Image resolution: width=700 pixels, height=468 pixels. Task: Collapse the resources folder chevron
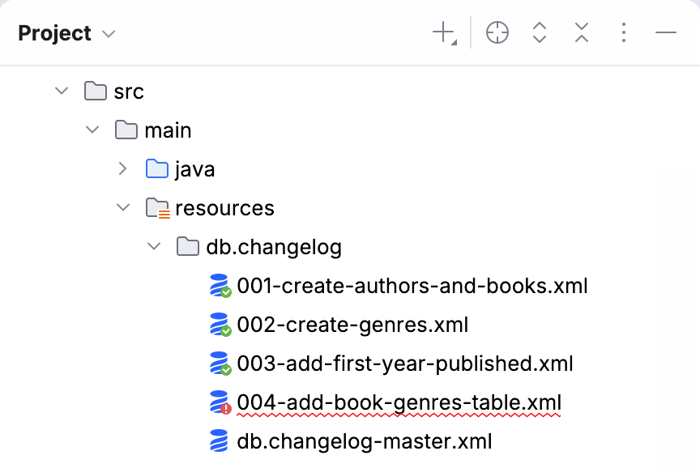[123, 207]
